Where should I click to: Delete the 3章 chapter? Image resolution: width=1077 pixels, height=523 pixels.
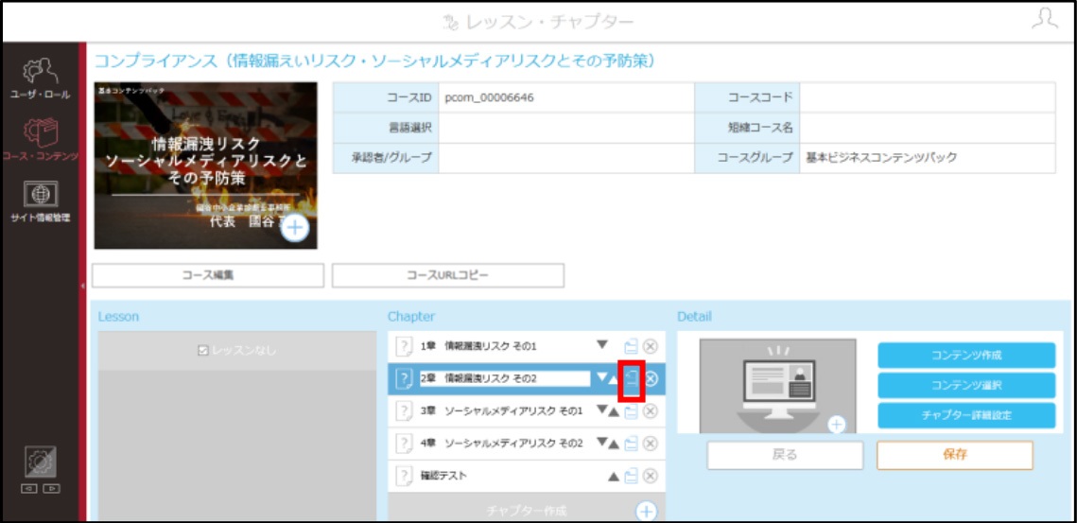pos(651,411)
